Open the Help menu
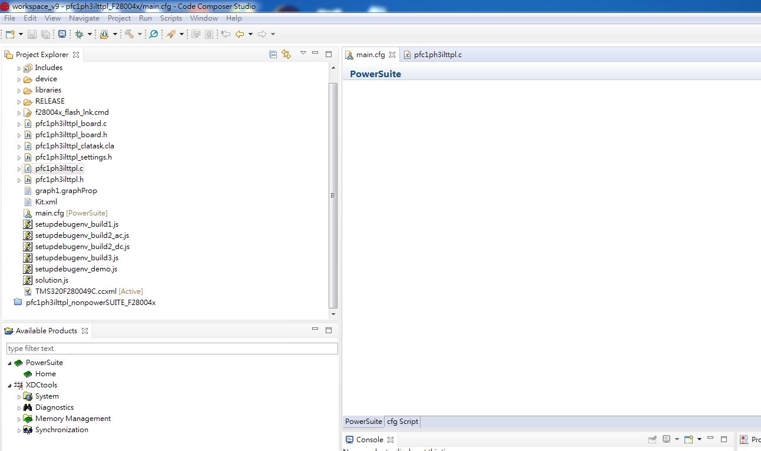Screen dimensions: 761x451 tap(234, 18)
